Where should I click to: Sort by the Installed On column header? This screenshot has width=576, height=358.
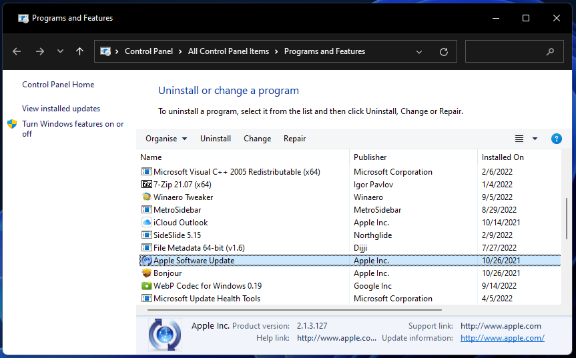tap(503, 157)
